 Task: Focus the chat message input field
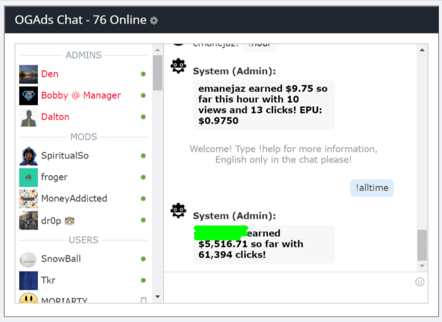[x=289, y=288]
